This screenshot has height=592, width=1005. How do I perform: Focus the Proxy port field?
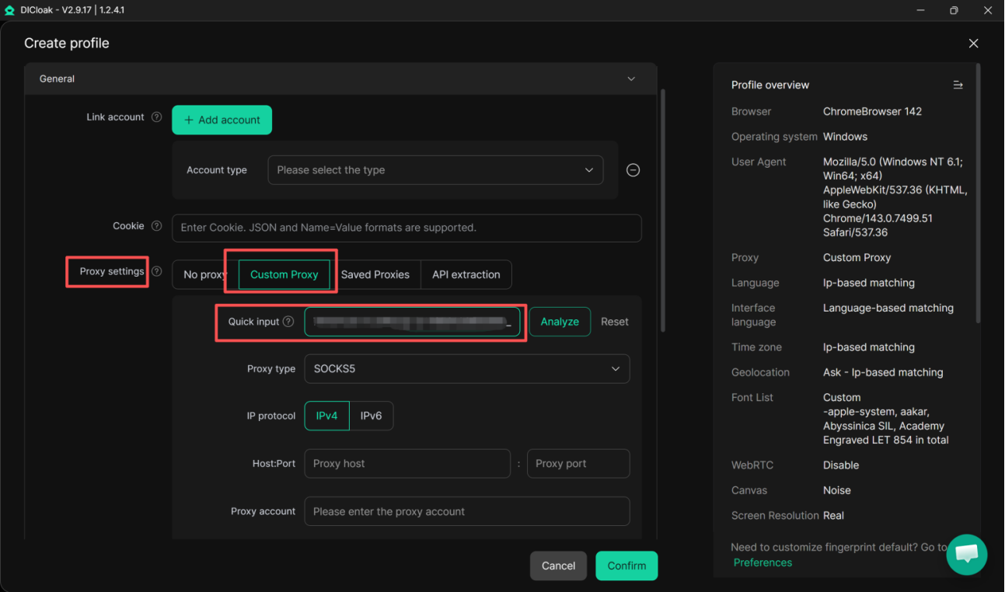click(578, 463)
